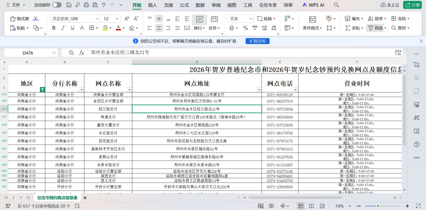The width and height of the screenshot is (426, 210).
Task: Undo the last action
Action: 104,5
